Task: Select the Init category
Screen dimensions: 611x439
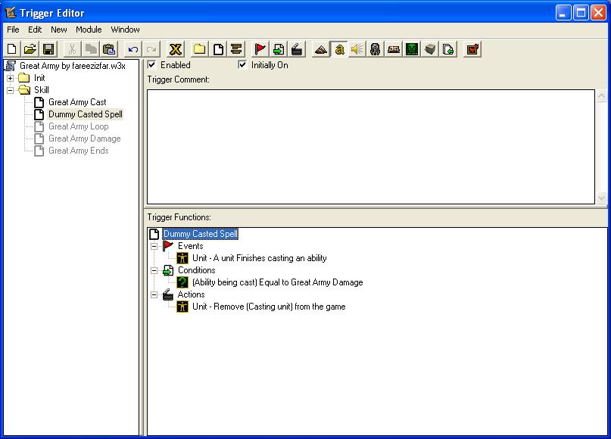Action: (x=39, y=78)
